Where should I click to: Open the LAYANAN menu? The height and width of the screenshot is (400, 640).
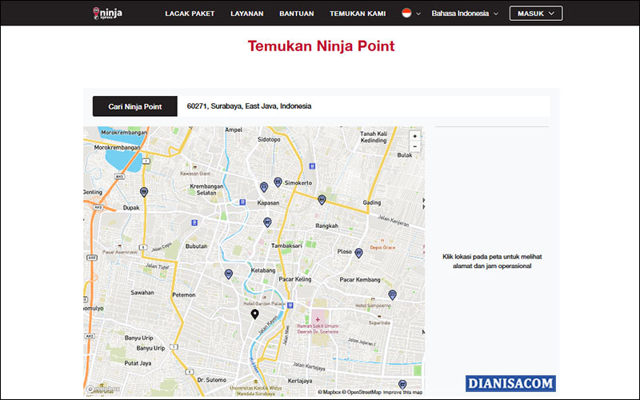tap(246, 14)
